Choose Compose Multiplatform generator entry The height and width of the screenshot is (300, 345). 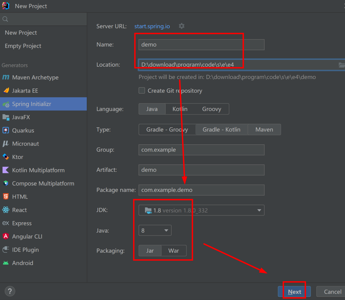[43, 183]
